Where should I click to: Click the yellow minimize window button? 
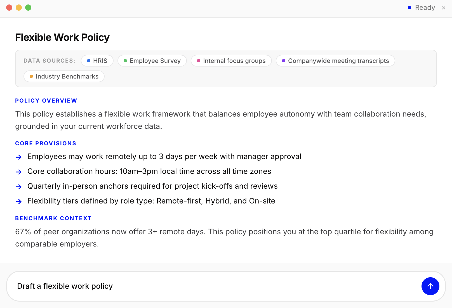pos(19,8)
